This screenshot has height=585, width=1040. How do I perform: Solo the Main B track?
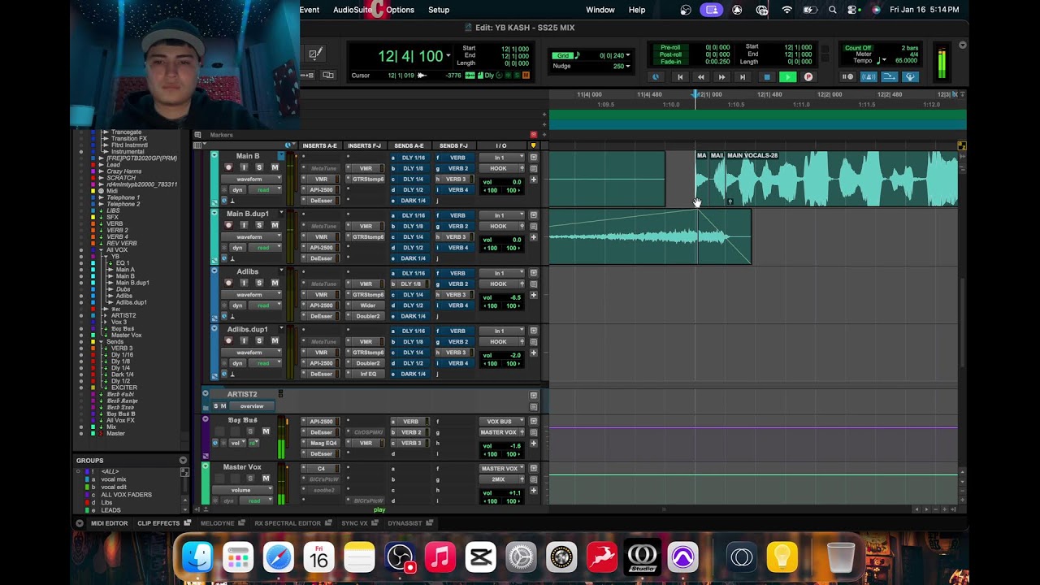coord(259,167)
